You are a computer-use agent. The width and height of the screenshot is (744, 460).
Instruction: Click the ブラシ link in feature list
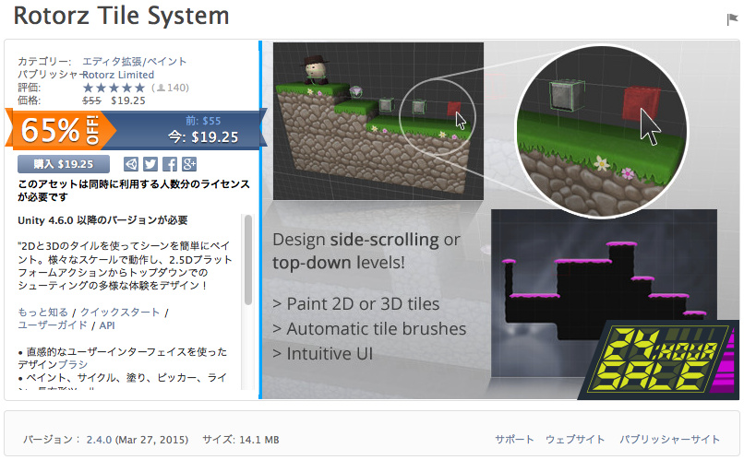coord(73,364)
